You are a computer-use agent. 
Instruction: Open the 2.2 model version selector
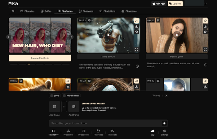tap(153, 133)
